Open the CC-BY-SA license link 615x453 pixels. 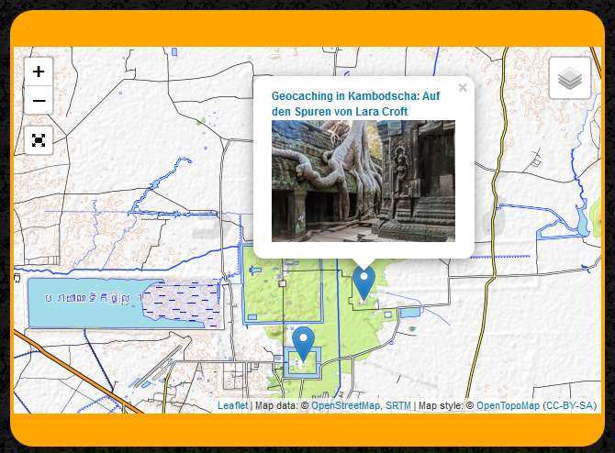click(x=569, y=405)
